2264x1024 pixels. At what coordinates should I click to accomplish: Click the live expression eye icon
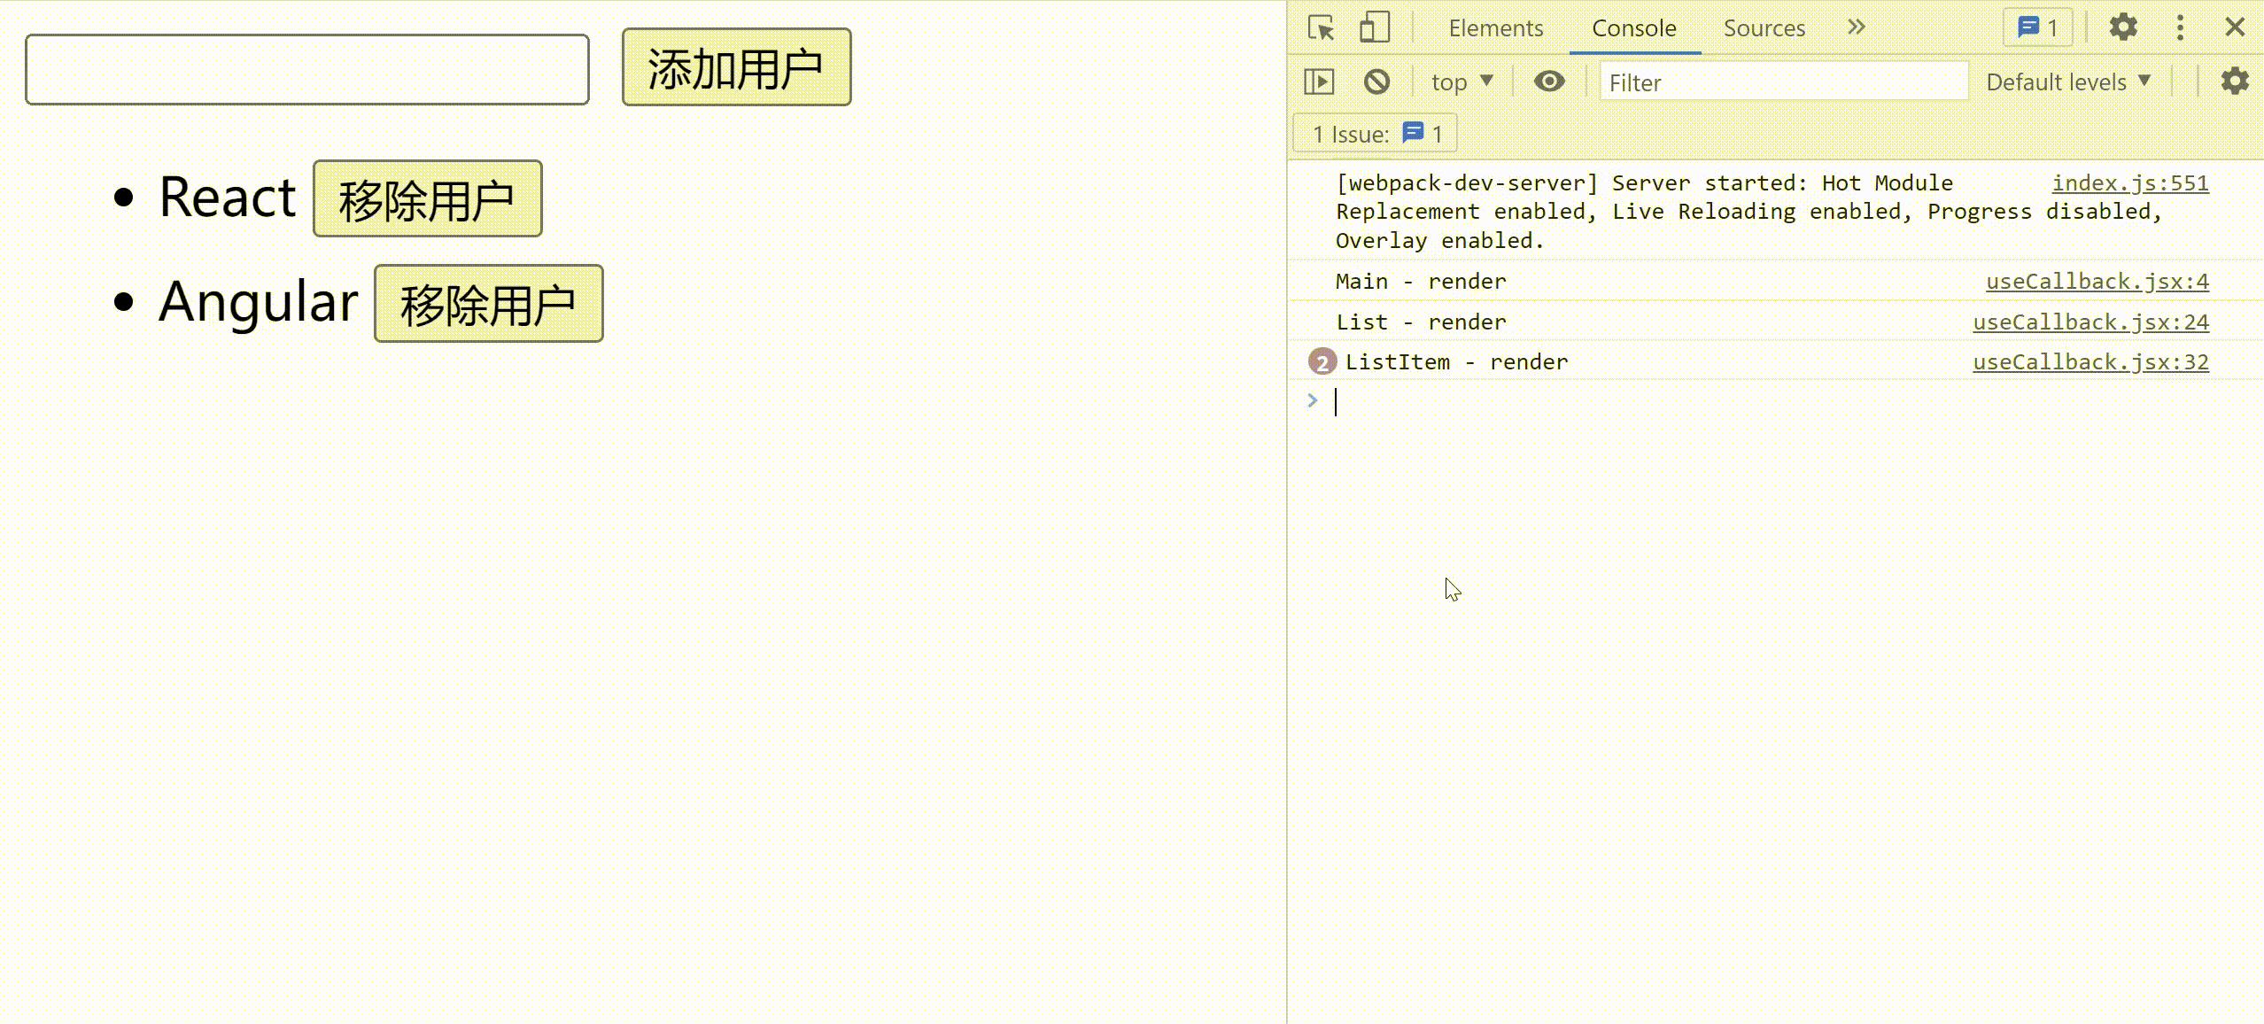[1549, 81]
